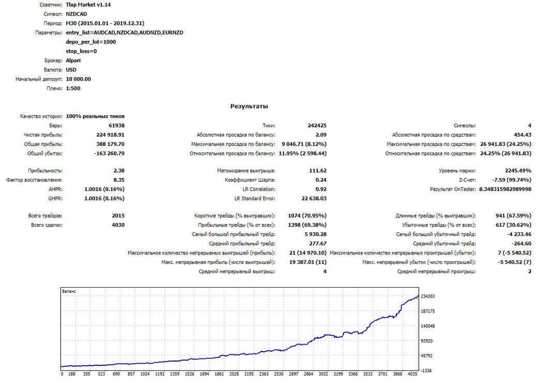Click the GHPR value 1.0016 (0.16%)
This screenshot has height=388, width=544.
click(x=105, y=199)
